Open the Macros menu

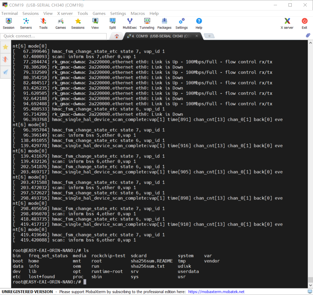pyautogui.click(x=138, y=13)
